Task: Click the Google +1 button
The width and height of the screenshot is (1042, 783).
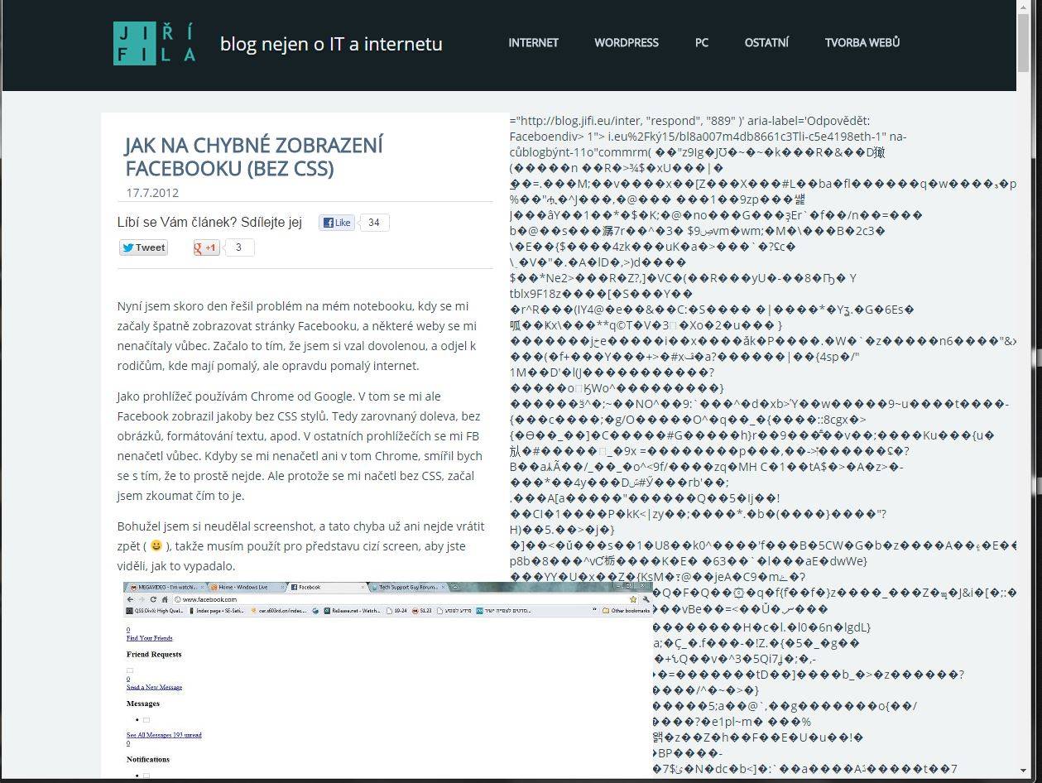Action: pyautogui.click(x=206, y=247)
